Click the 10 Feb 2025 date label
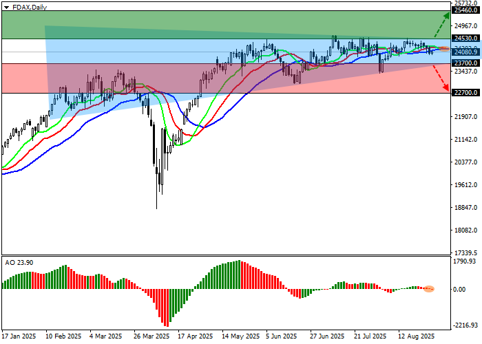 tap(63, 336)
